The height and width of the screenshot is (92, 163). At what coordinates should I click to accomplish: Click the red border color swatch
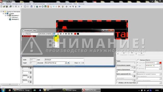[160, 63]
